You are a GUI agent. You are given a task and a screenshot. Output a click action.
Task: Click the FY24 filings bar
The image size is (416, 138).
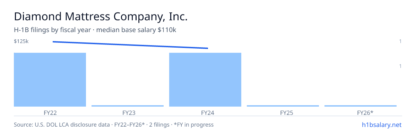205,80
